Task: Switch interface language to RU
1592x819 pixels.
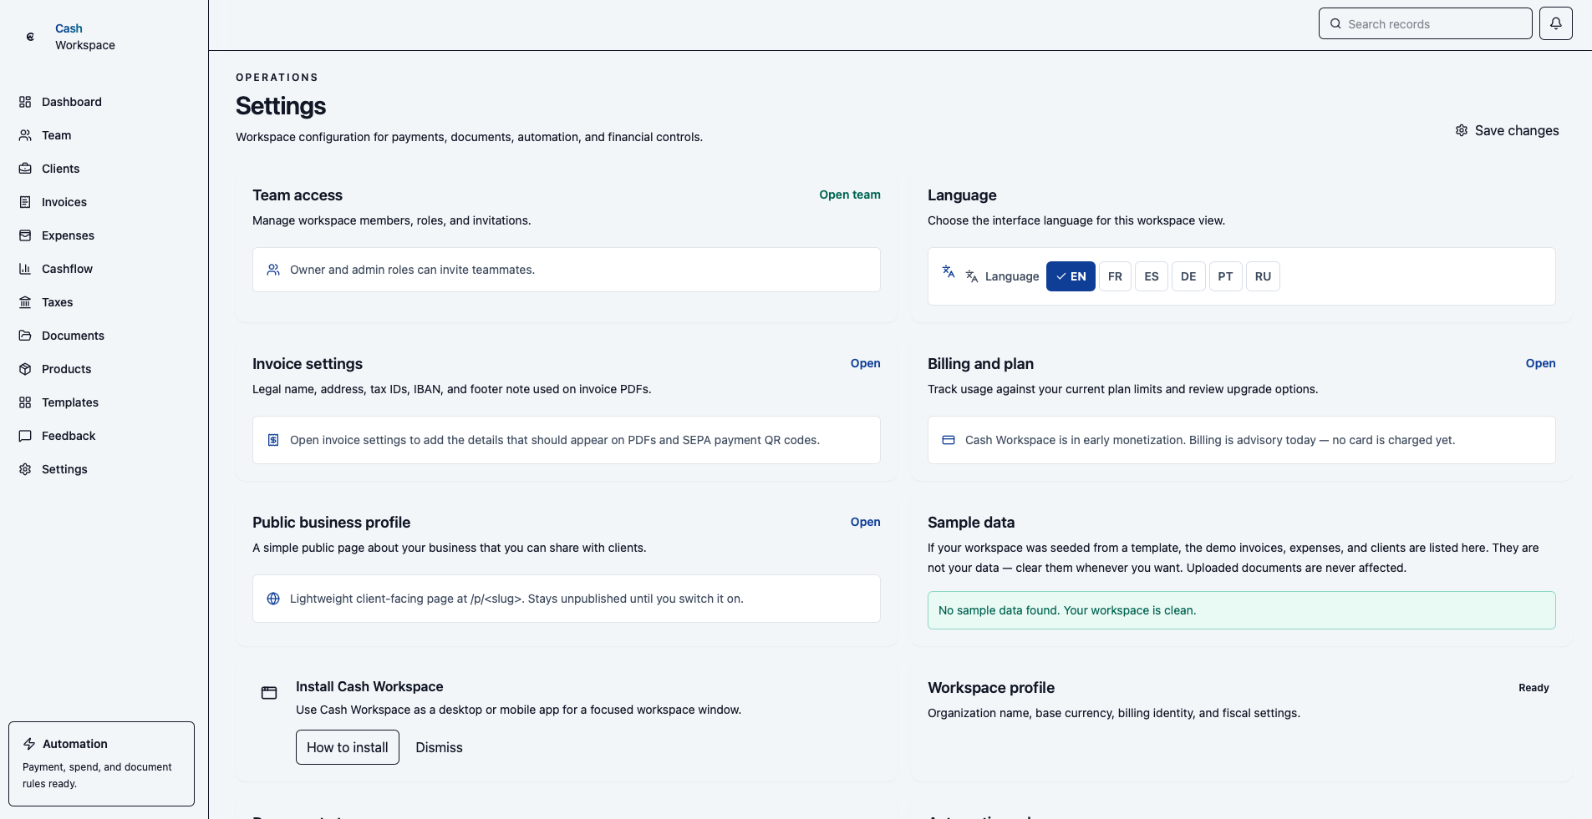Action: (1263, 276)
